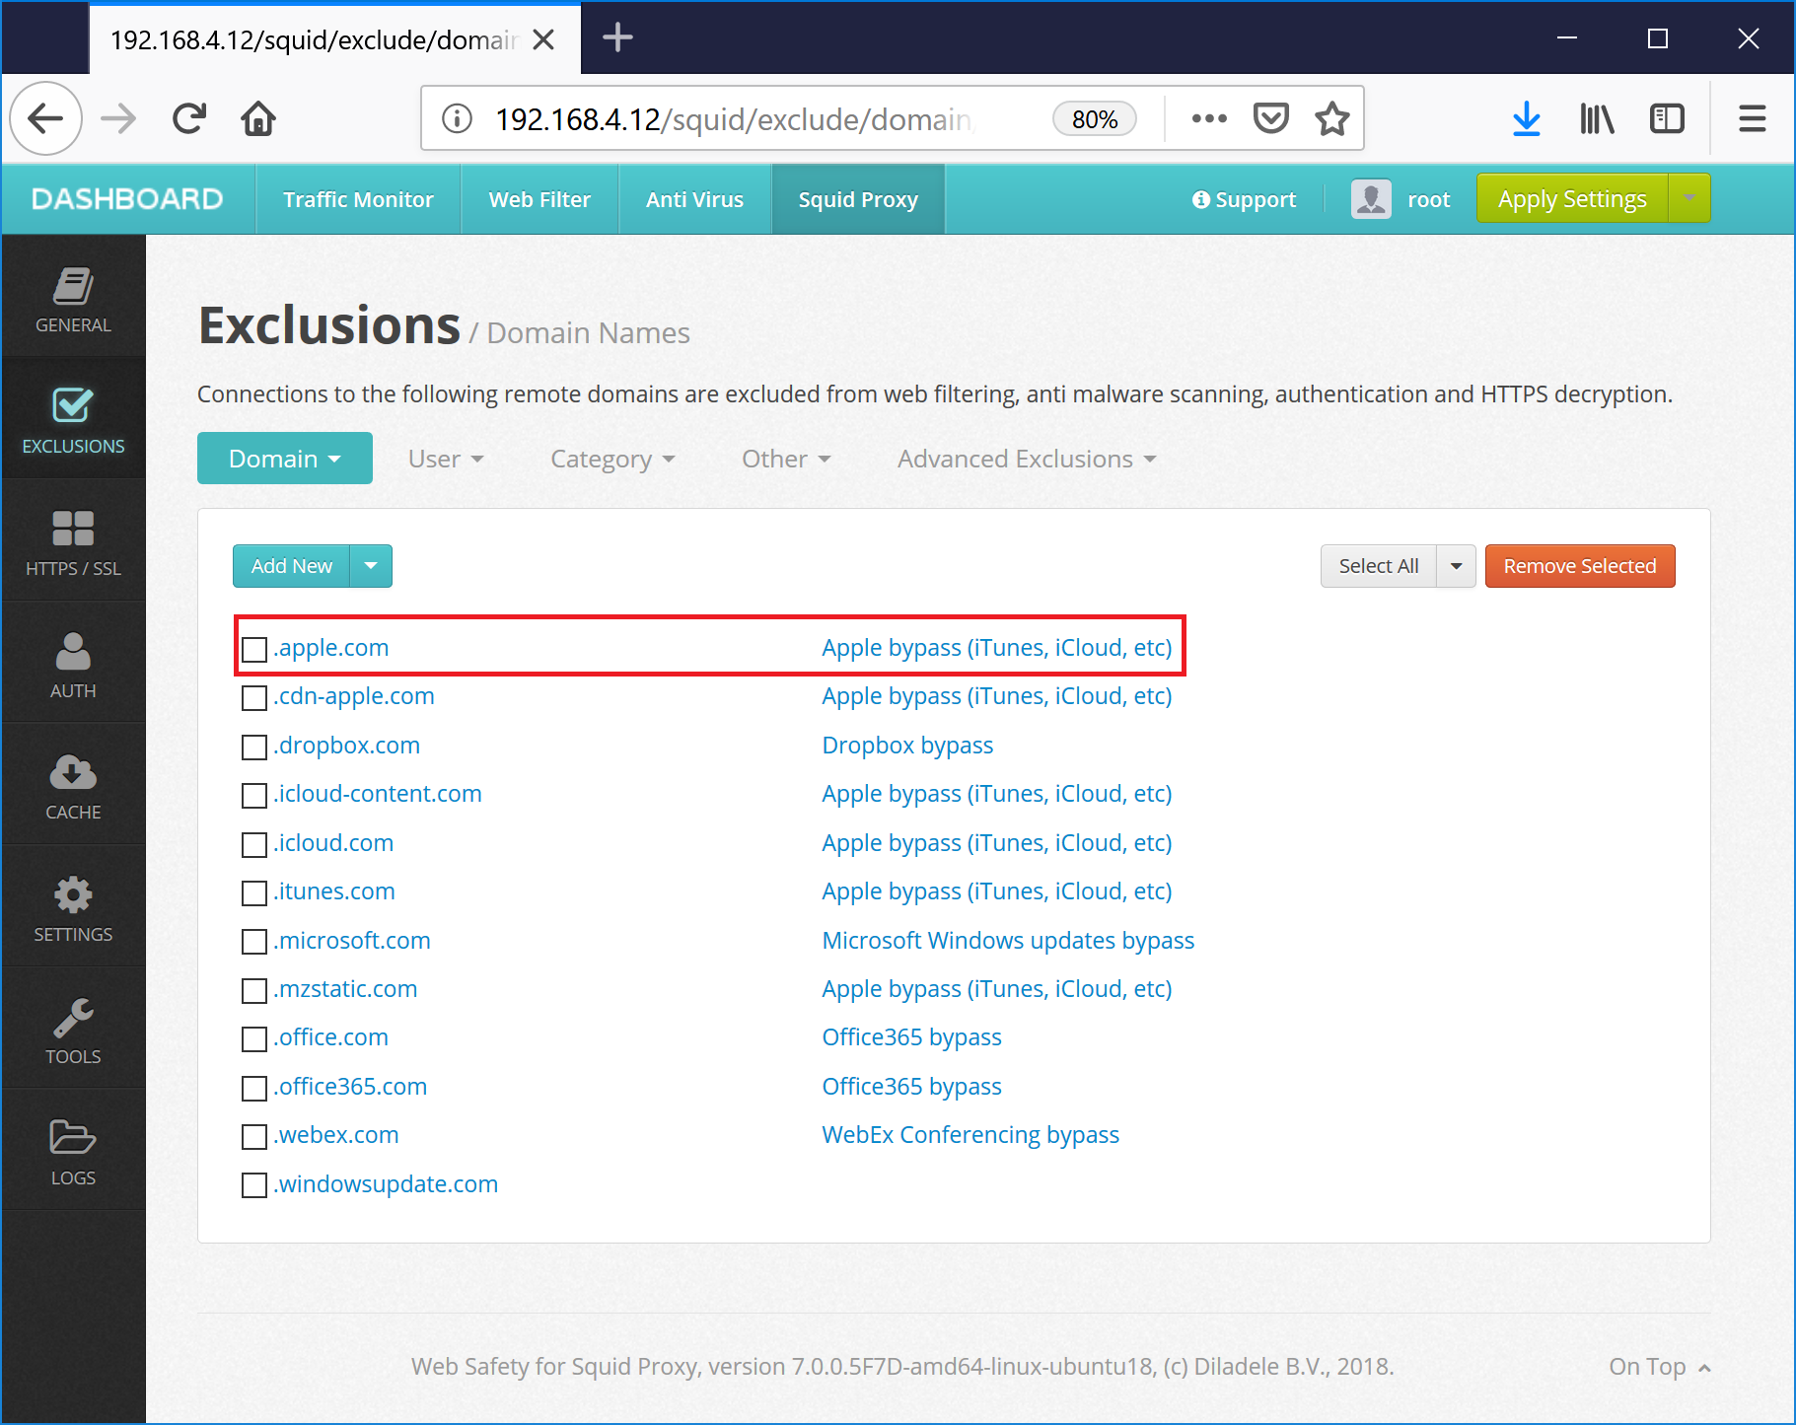The width and height of the screenshot is (1796, 1425).
Task: Open the Dropbox bypass comment link
Action: point(907,746)
